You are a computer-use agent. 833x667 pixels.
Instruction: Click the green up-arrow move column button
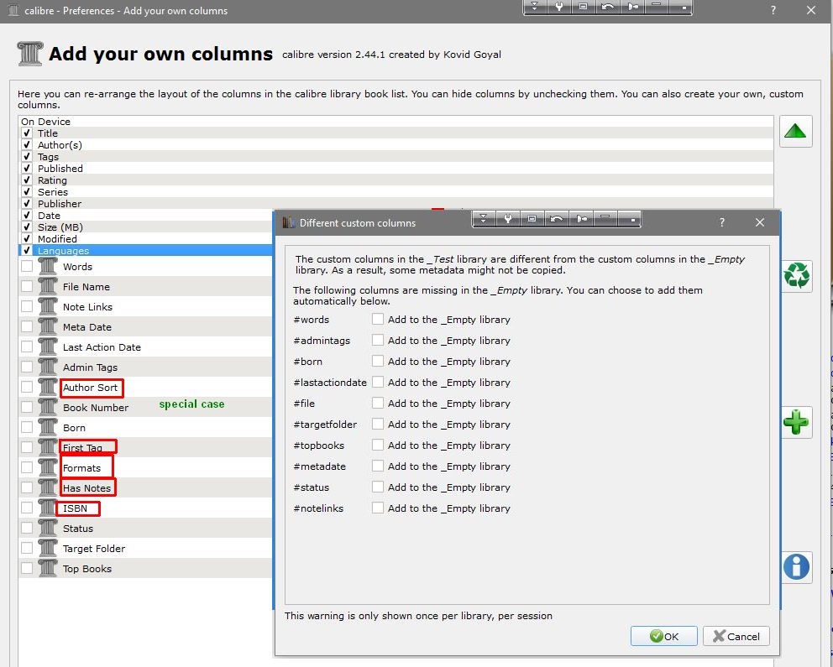[x=795, y=131]
